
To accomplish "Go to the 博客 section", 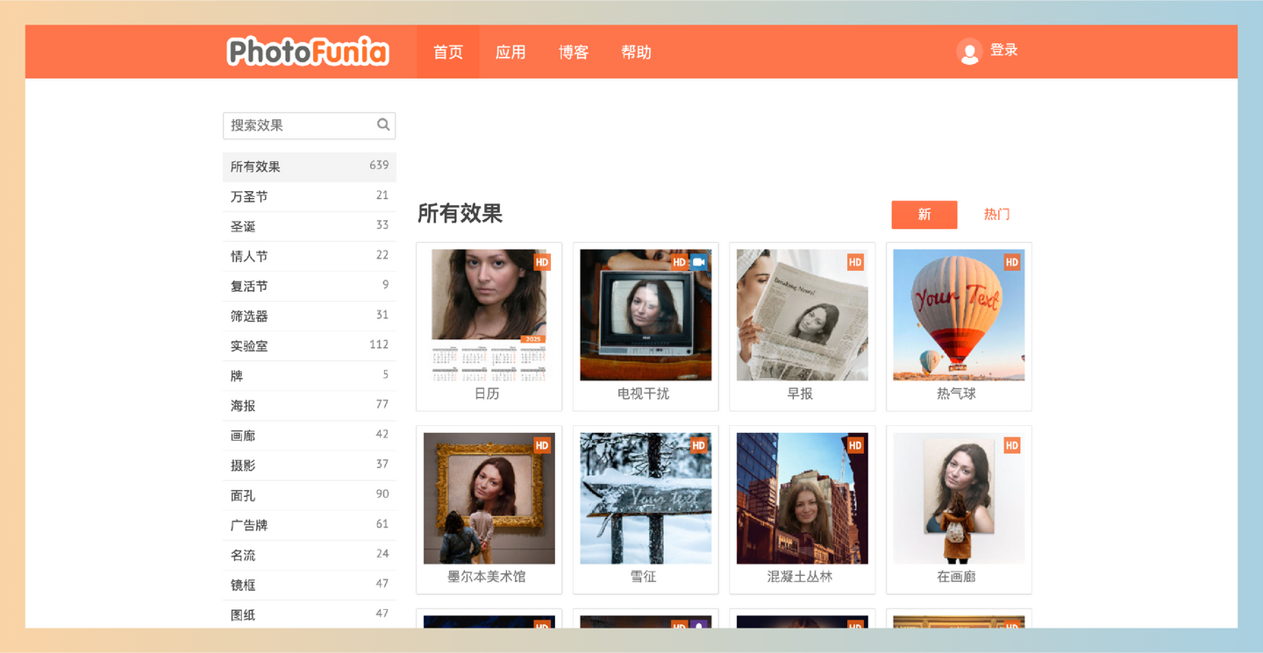I will [573, 52].
